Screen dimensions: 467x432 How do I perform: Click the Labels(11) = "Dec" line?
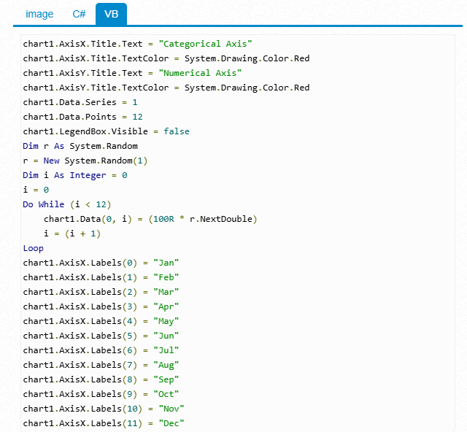tap(104, 423)
